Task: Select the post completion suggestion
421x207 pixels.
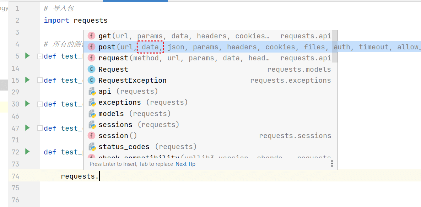Action: 107,47
